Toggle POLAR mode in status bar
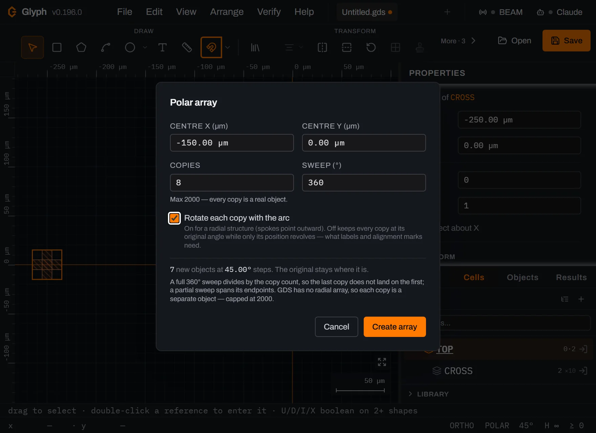This screenshot has width=596, height=433. point(497,426)
